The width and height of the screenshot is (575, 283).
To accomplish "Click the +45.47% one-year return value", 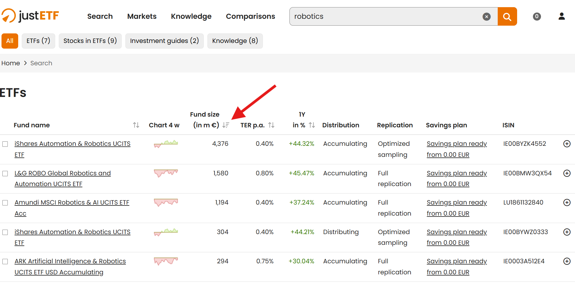I will (x=301, y=173).
